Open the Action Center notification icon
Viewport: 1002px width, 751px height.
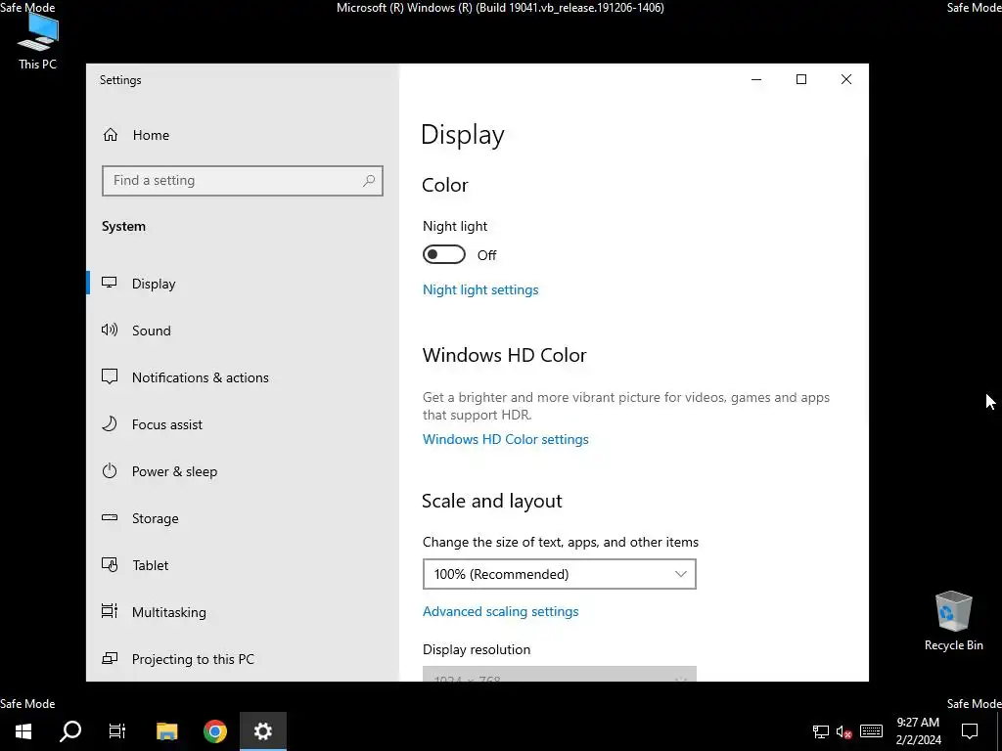tap(970, 731)
